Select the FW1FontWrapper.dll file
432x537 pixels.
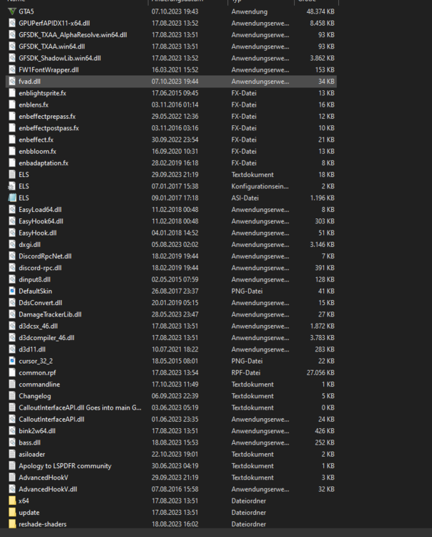[x=49, y=70]
